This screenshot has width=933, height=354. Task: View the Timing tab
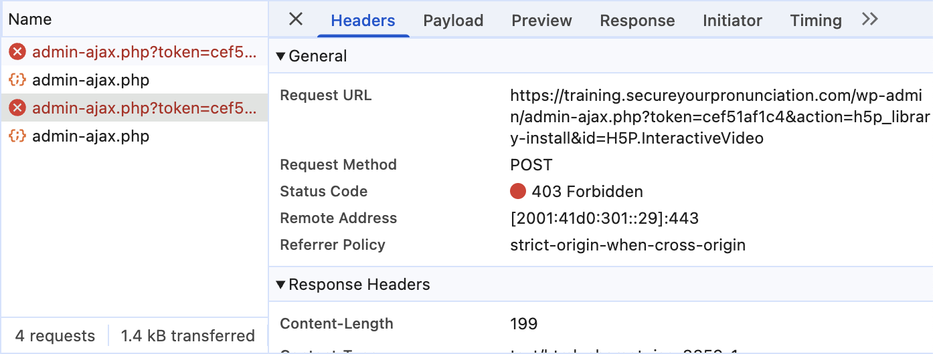pos(816,21)
